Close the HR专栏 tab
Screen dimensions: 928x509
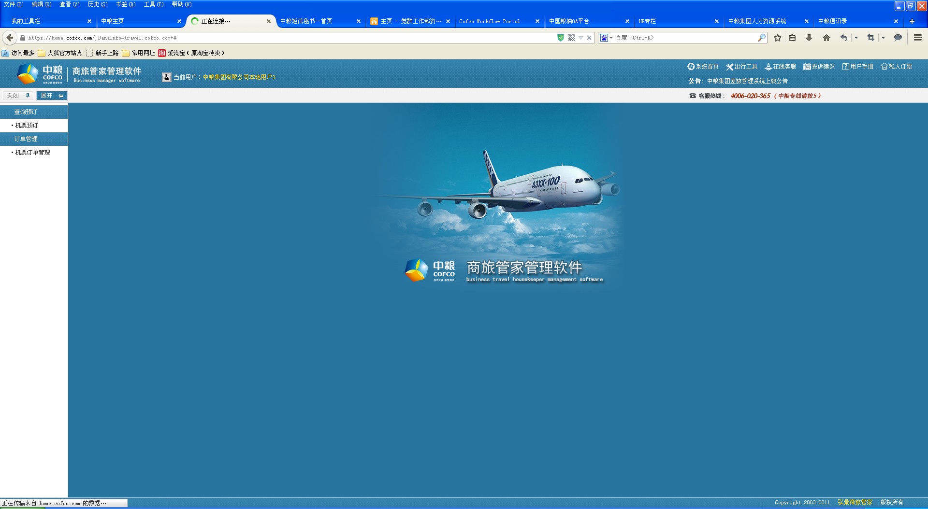pos(717,21)
